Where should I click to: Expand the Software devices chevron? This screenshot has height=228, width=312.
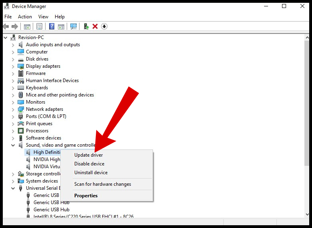(13, 138)
